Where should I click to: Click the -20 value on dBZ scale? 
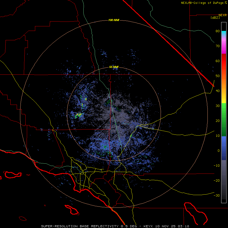tap(217, 181)
